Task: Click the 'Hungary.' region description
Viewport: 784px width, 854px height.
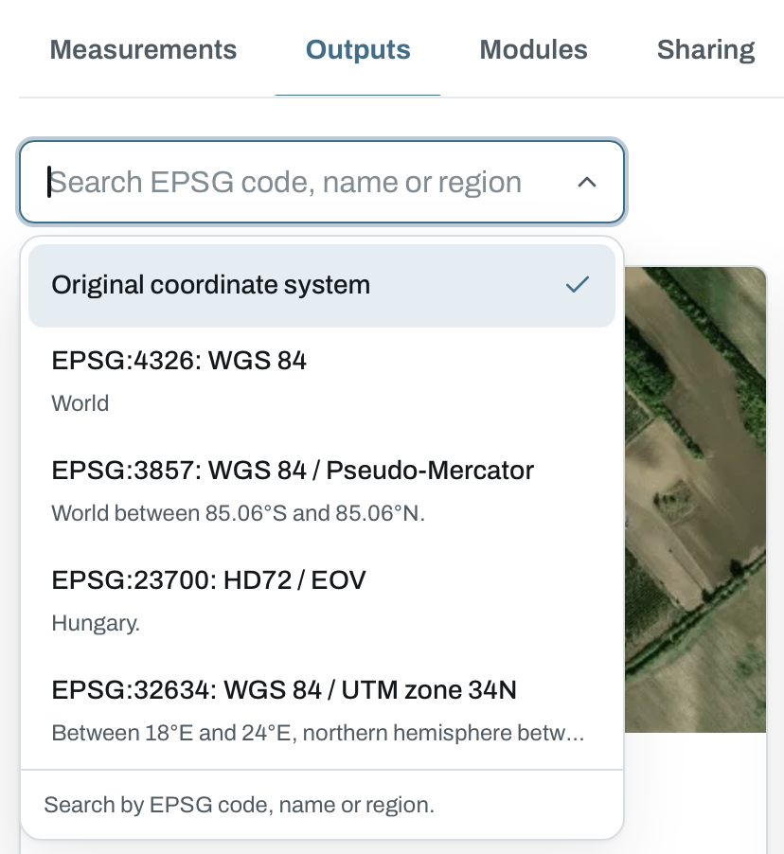Action: click(96, 623)
